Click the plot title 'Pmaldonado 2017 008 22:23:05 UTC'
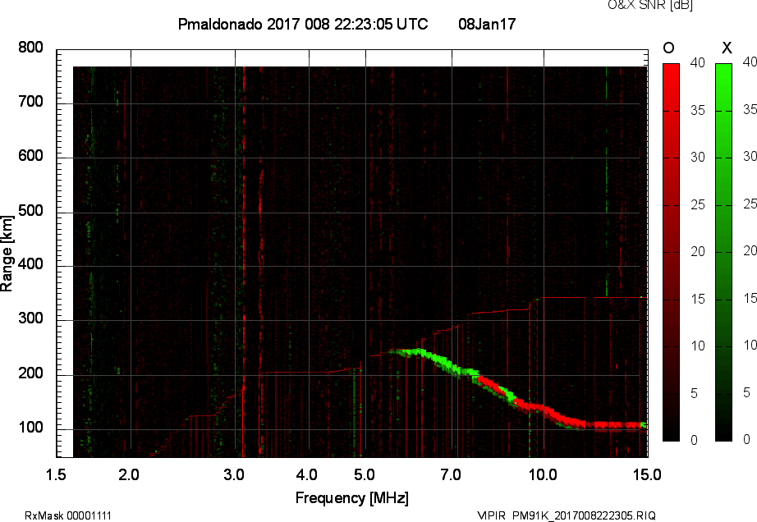The width and height of the screenshot is (757, 522). (303, 24)
